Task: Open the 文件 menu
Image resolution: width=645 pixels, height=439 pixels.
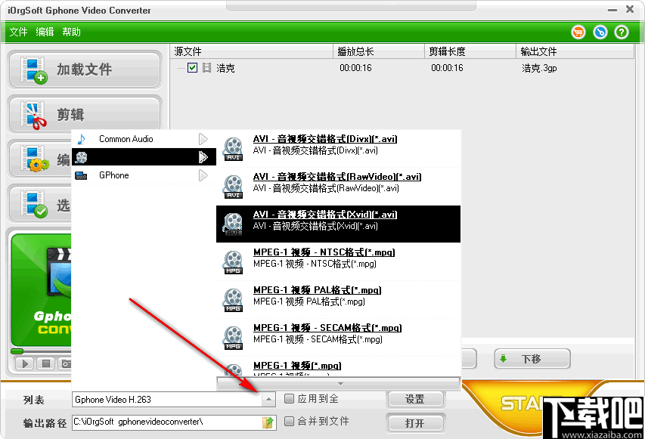Action: click(x=18, y=32)
